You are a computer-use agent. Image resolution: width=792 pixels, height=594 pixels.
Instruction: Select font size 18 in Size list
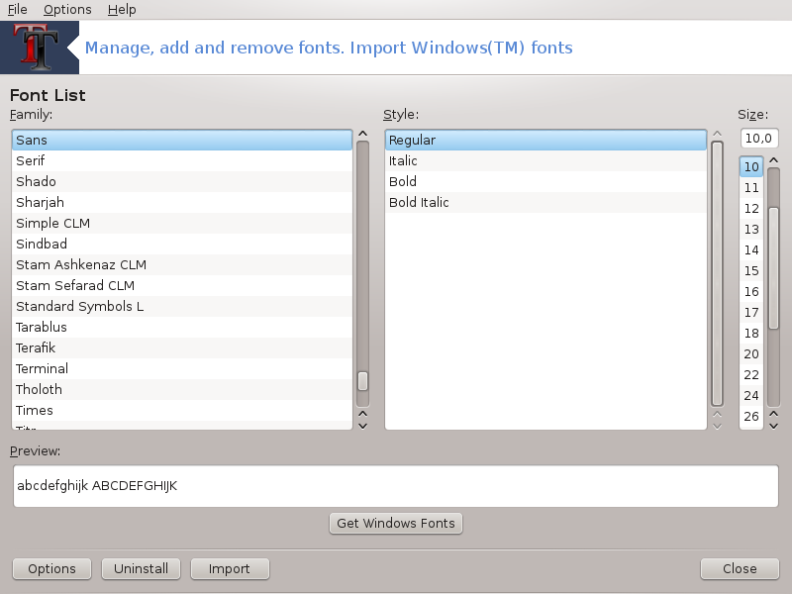(x=751, y=334)
